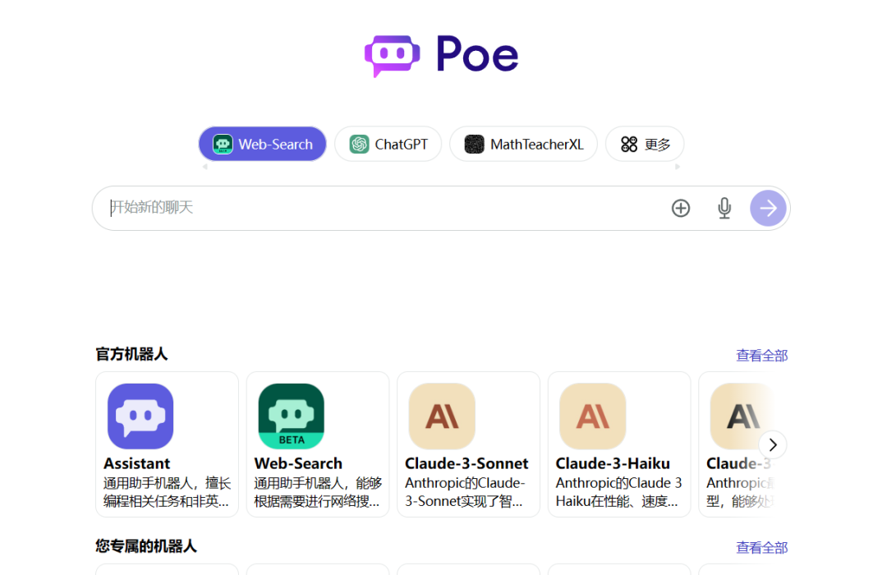Image resolution: width=887 pixels, height=575 pixels.
Task: Click the purple send arrow button
Action: click(x=768, y=209)
